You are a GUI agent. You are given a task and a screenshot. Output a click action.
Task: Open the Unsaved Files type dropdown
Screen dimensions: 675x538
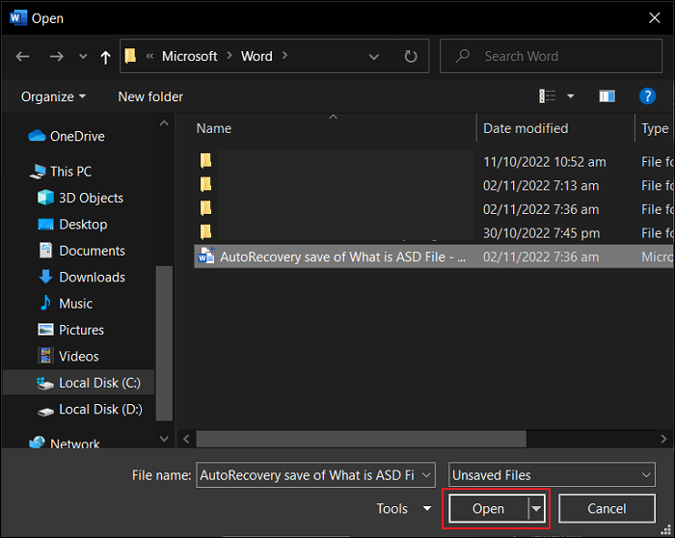point(552,474)
